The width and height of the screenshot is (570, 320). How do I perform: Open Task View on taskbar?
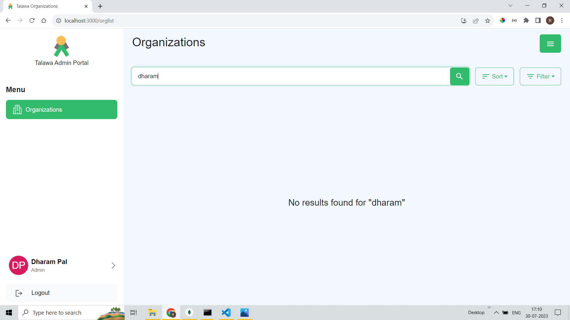134,313
